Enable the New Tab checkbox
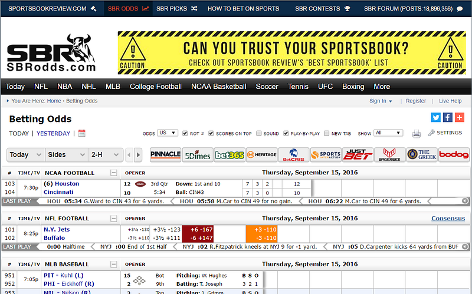The image size is (472, 294). (x=327, y=133)
